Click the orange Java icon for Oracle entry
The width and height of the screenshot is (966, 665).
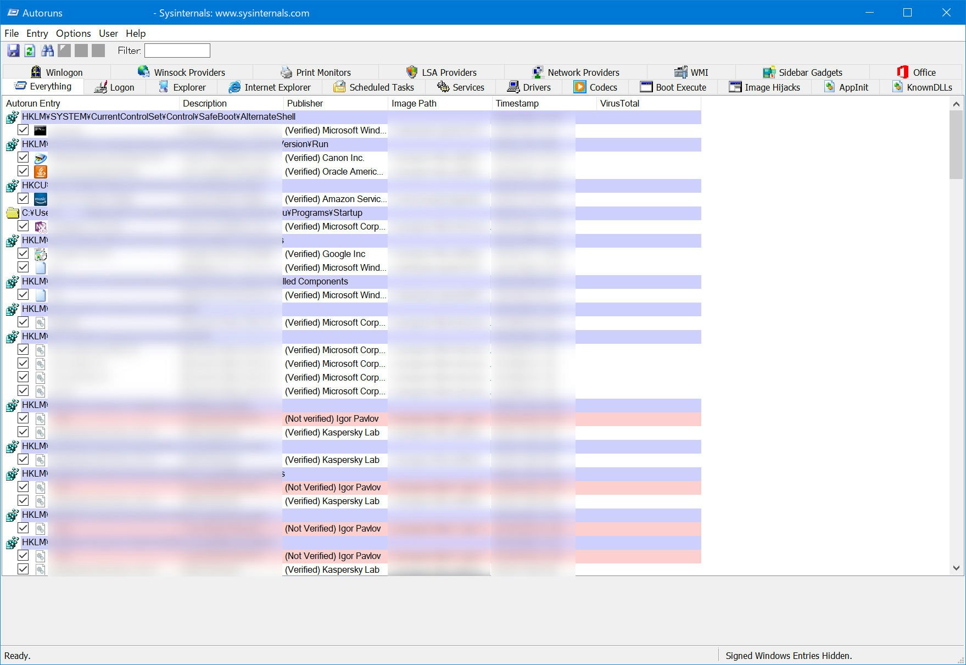[40, 171]
